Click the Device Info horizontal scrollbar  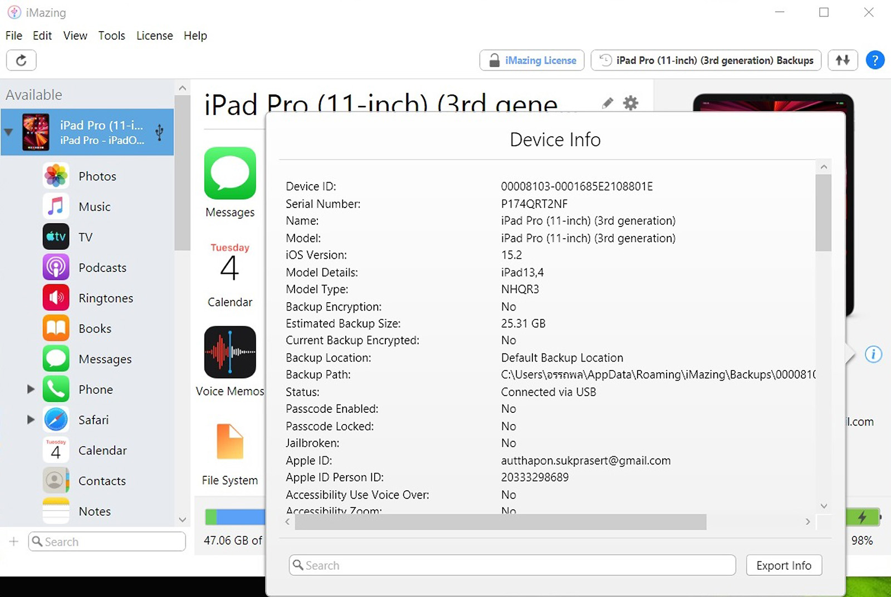pyautogui.click(x=501, y=522)
